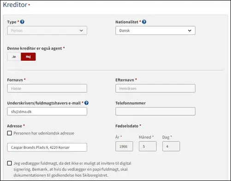Click the empty Telefonnummer field
Image resolution: width=231 pixels, height=181 pixels.
click(155, 111)
